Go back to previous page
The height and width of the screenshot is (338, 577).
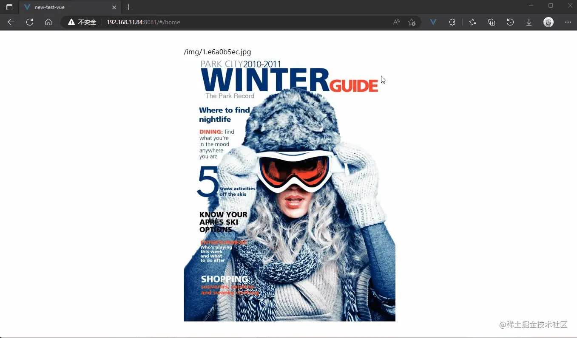(x=11, y=22)
